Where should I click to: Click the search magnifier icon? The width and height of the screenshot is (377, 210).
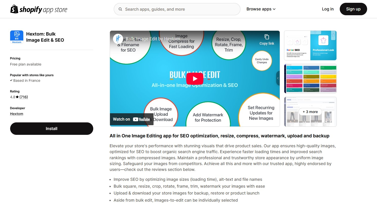pyautogui.click(x=120, y=9)
